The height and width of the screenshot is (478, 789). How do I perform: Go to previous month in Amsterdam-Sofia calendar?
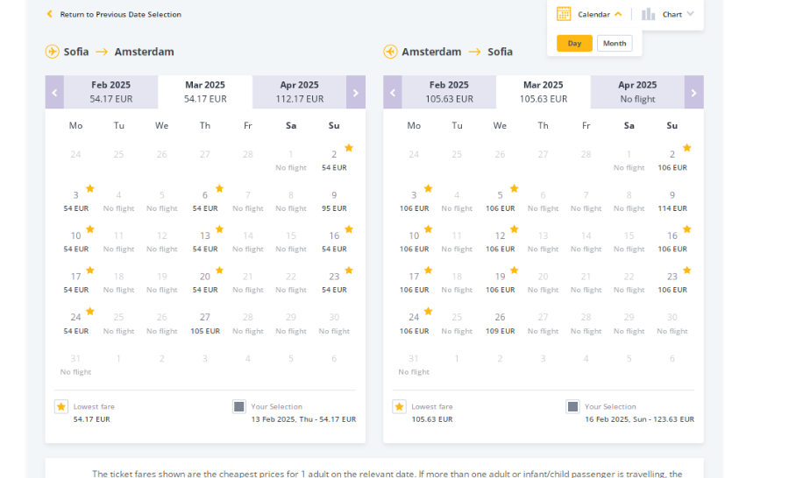tap(393, 92)
